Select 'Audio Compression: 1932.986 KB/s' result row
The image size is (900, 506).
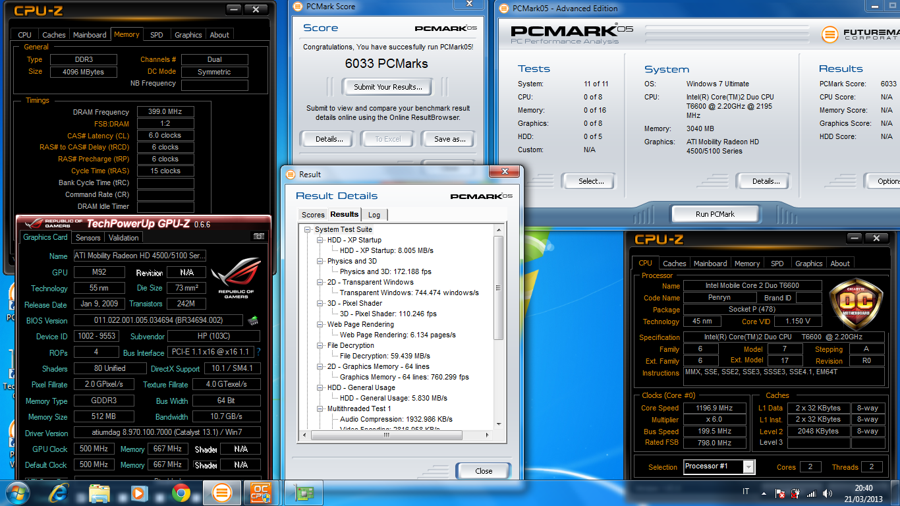point(396,419)
